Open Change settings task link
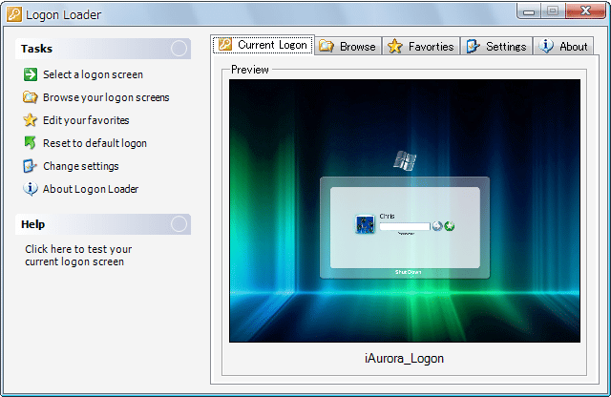 80,166
